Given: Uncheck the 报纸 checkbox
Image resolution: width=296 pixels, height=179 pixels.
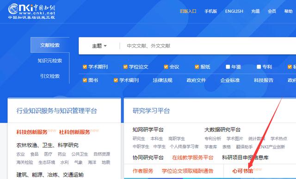Looking at the screenshot, I should (x=197, y=67).
